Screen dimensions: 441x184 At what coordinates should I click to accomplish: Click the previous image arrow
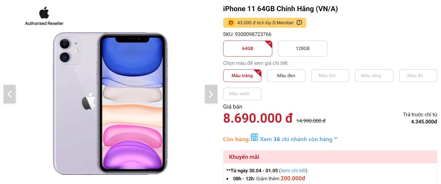(9, 94)
